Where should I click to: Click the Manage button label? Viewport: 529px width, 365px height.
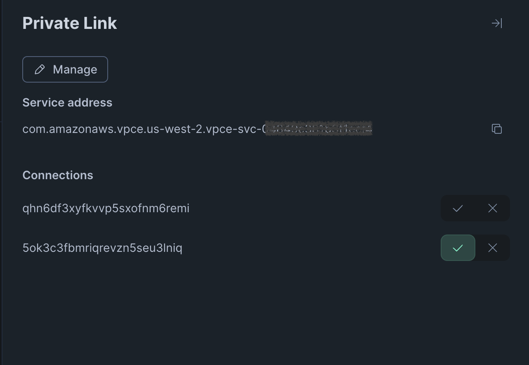(75, 69)
